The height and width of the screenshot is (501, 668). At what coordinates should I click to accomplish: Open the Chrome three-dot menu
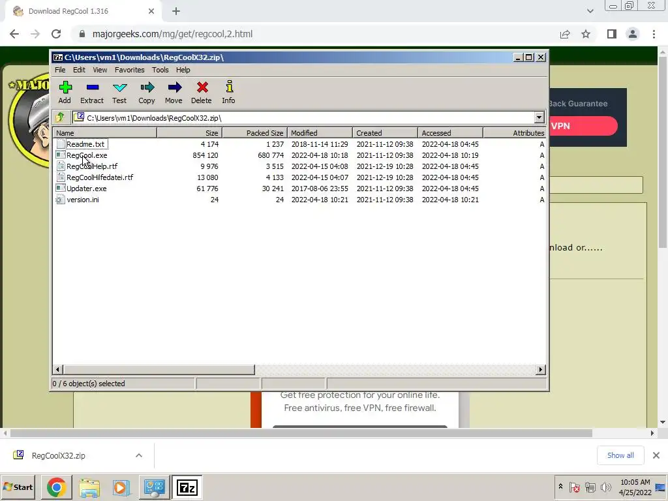(x=654, y=34)
